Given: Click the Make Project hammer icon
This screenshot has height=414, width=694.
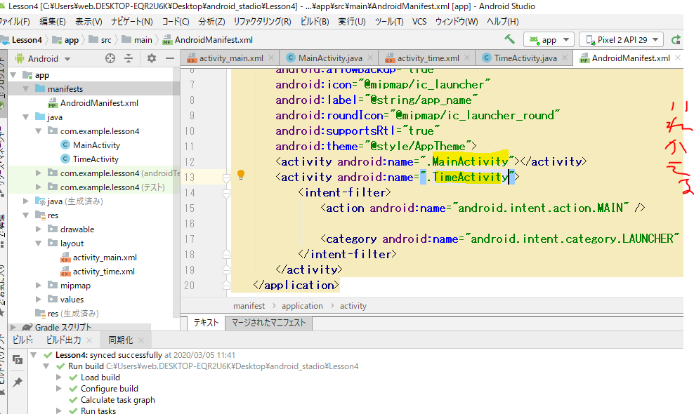Looking at the screenshot, I should click(x=509, y=39).
